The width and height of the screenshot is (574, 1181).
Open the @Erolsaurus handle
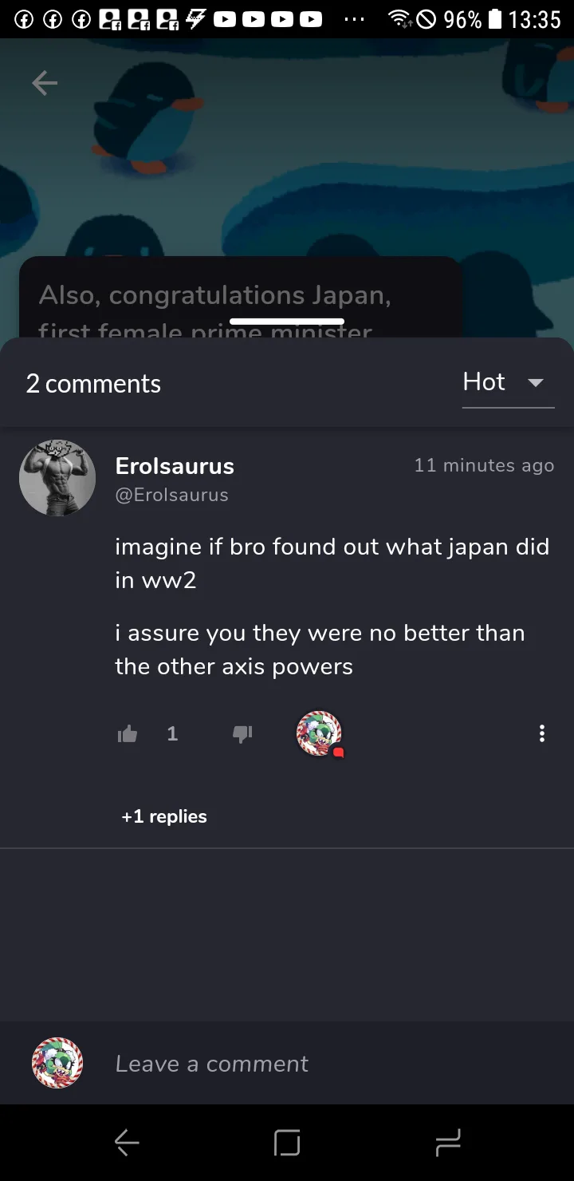click(x=172, y=495)
